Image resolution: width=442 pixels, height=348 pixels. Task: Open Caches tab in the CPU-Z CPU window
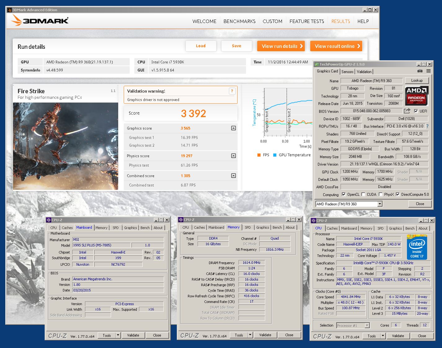(332, 228)
